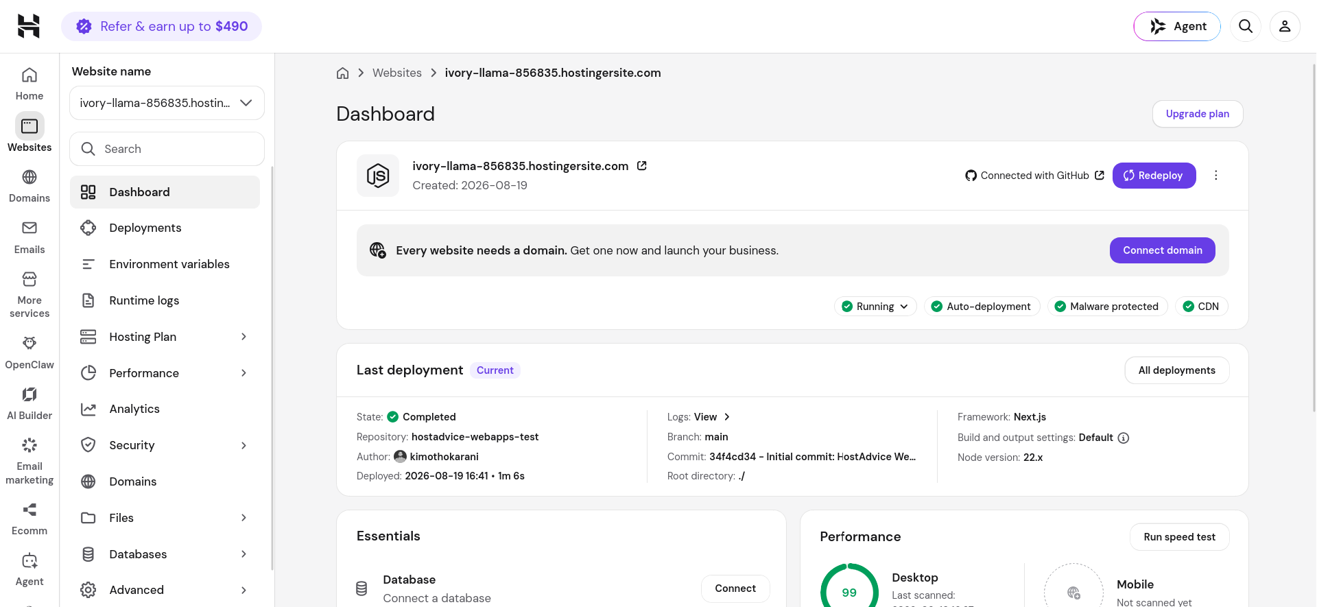Click the info icon next to Default
This screenshot has width=1317, height=607.
[1124, 438]
